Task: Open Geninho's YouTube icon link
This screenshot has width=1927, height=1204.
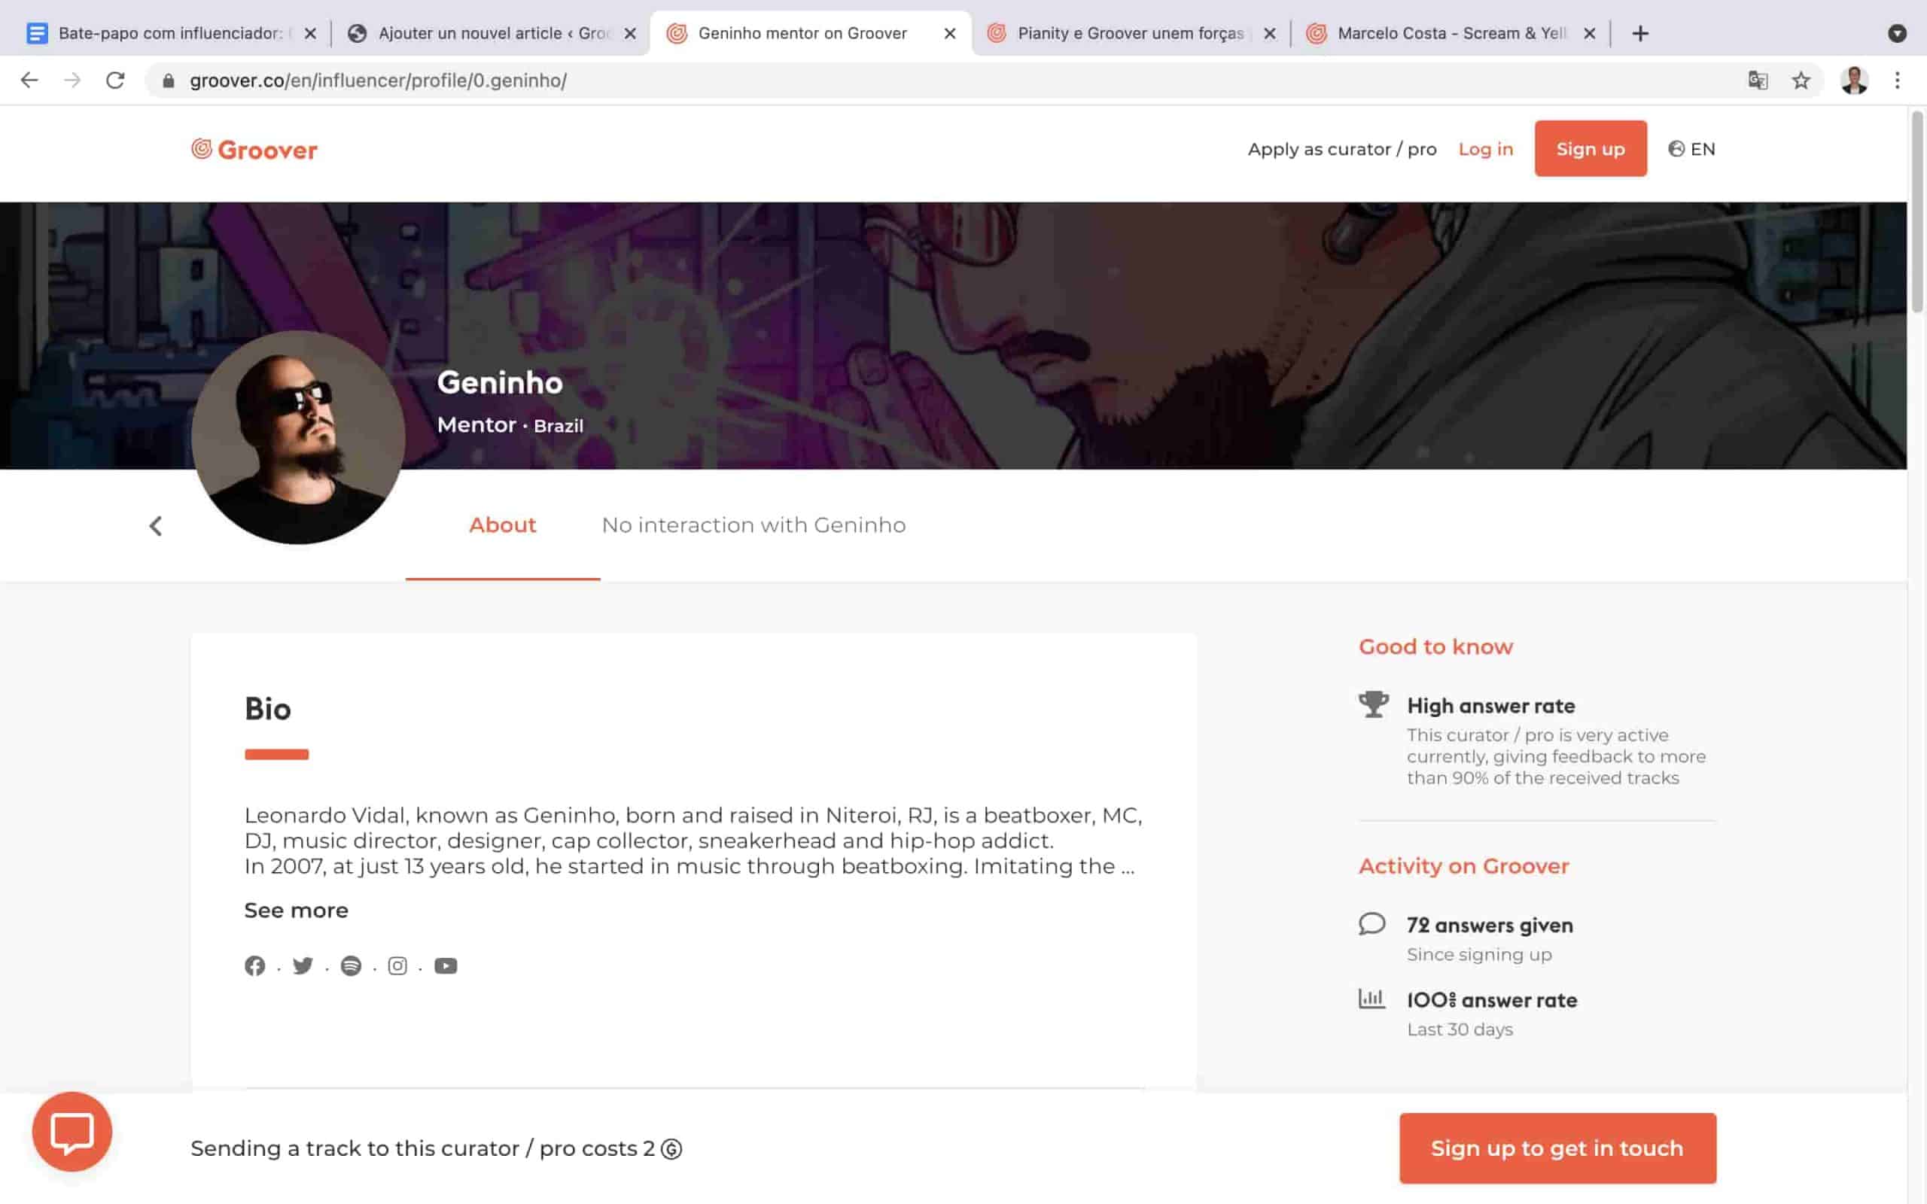Action: (x=446, y=966)
